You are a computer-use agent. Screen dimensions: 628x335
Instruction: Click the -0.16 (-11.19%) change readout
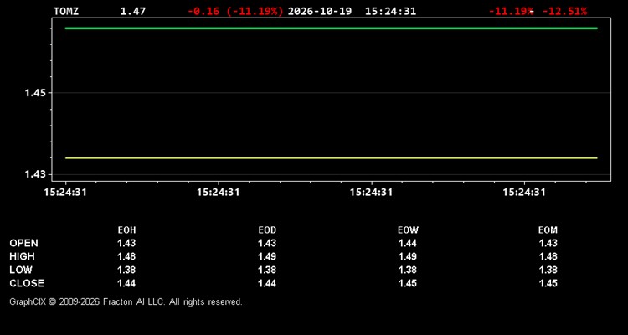[x=235, y=11]
